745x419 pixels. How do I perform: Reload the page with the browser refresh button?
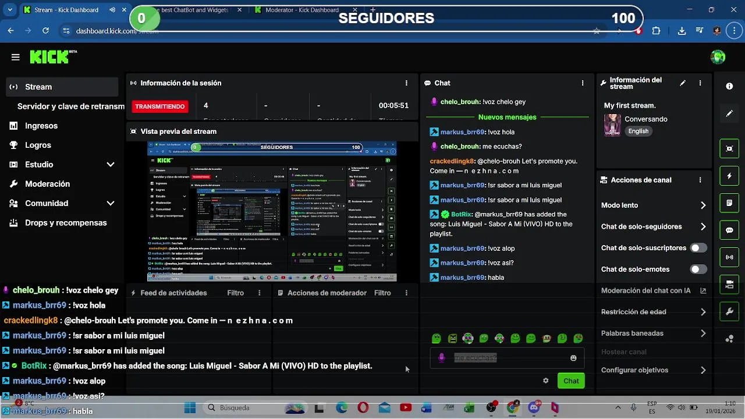click(46, 31)
